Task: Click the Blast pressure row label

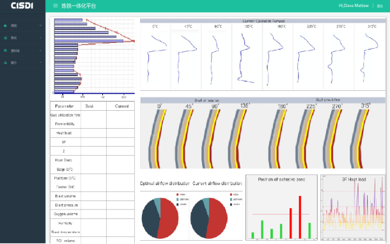Action: (x=66, y=205)
